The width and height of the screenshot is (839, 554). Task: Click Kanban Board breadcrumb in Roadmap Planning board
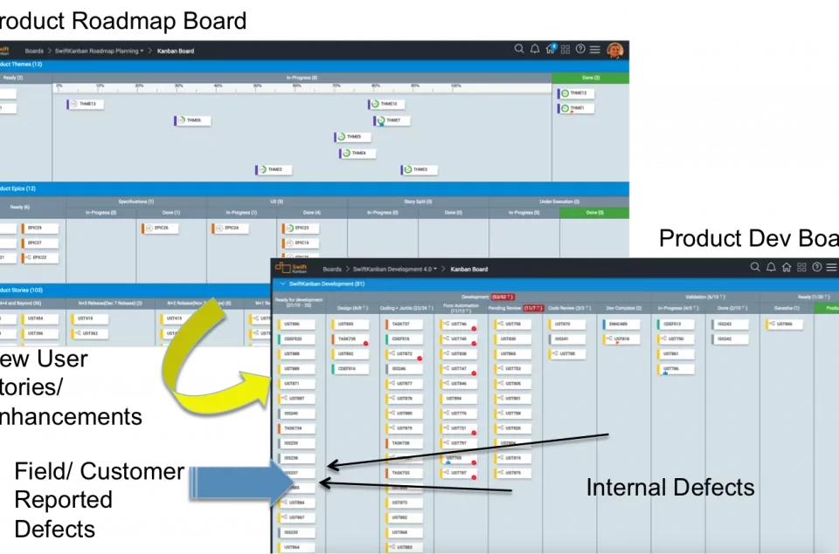(176, 51)
